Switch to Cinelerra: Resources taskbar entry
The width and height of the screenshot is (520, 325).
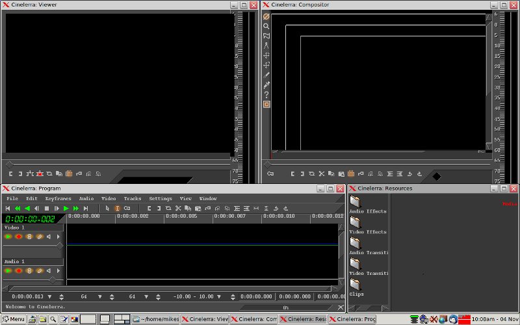click(303, 319)
